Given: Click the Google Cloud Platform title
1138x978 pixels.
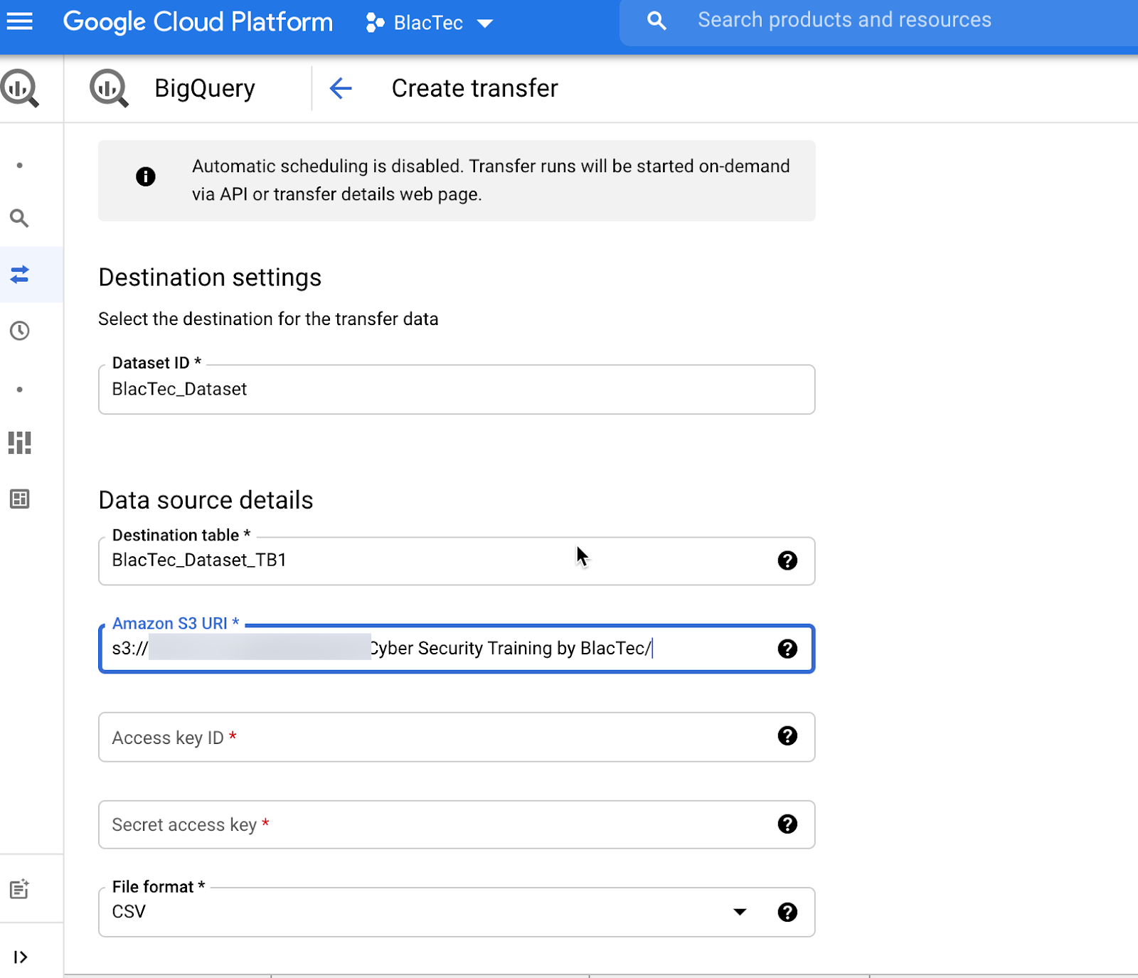Looking at the screenshot, I should coord(198,22).
